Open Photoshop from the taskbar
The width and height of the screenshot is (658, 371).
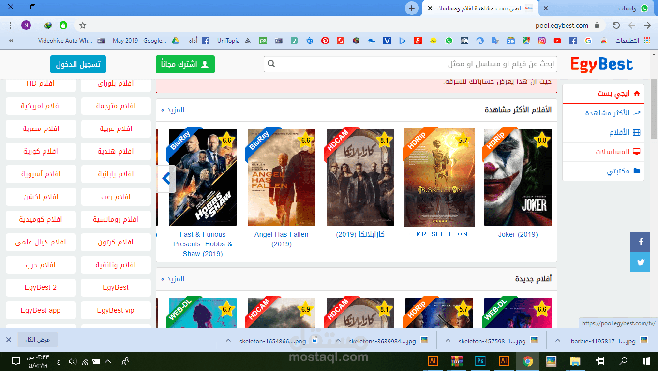[480, 361]
